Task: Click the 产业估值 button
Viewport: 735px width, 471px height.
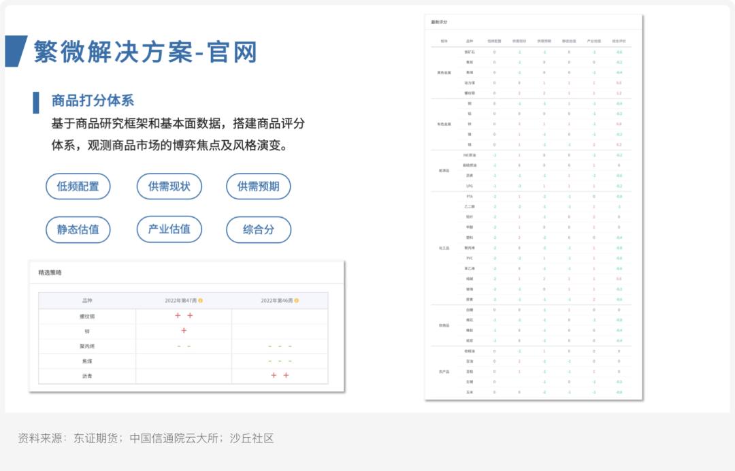Action: click(169, 229)
